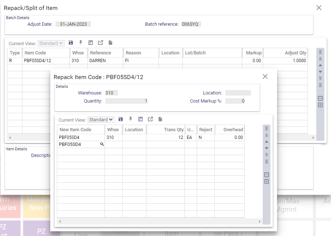Select first-row PBF05SD4 cell with Whse 310
Viewport: 331px width, 236px height.
click(81, 137)
